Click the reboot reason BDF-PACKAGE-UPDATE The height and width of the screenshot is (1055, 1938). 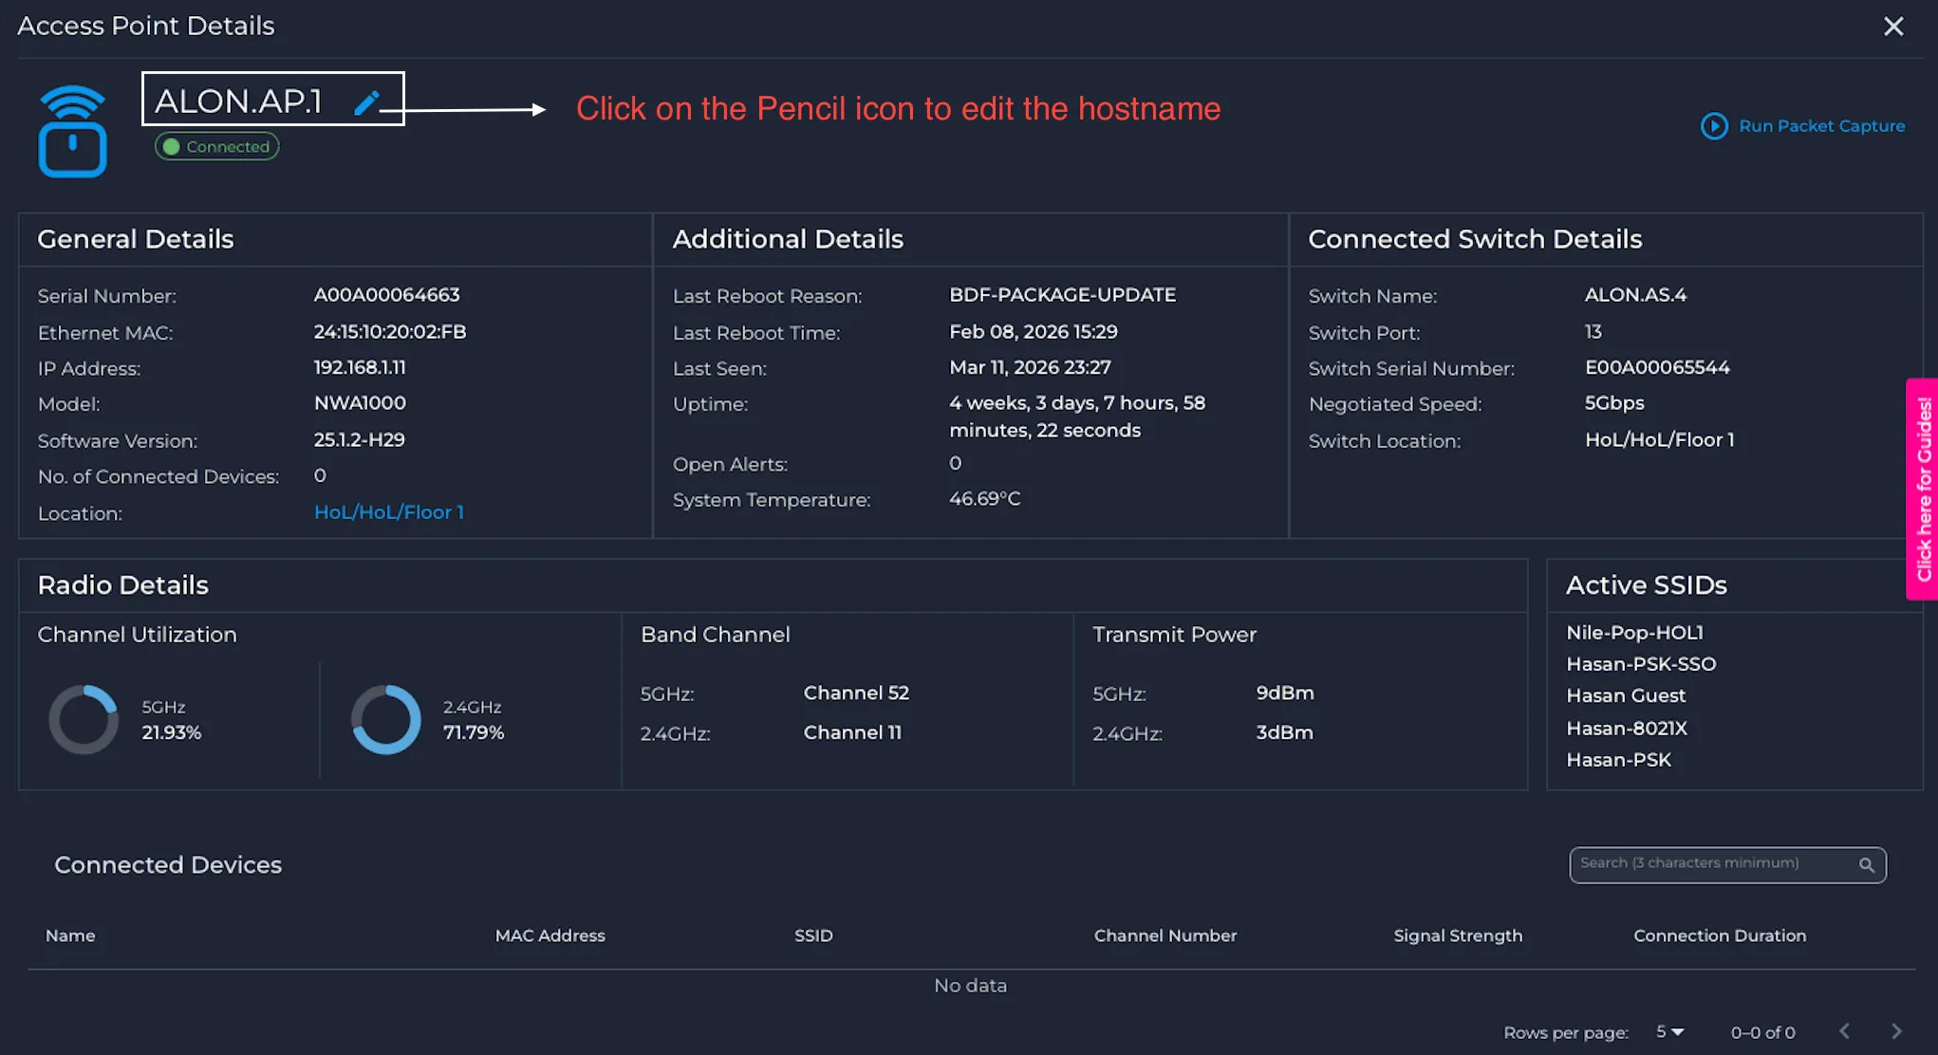coord(1062,295)
